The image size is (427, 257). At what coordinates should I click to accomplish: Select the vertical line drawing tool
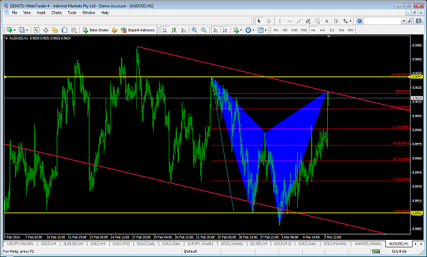pos(279,21)
